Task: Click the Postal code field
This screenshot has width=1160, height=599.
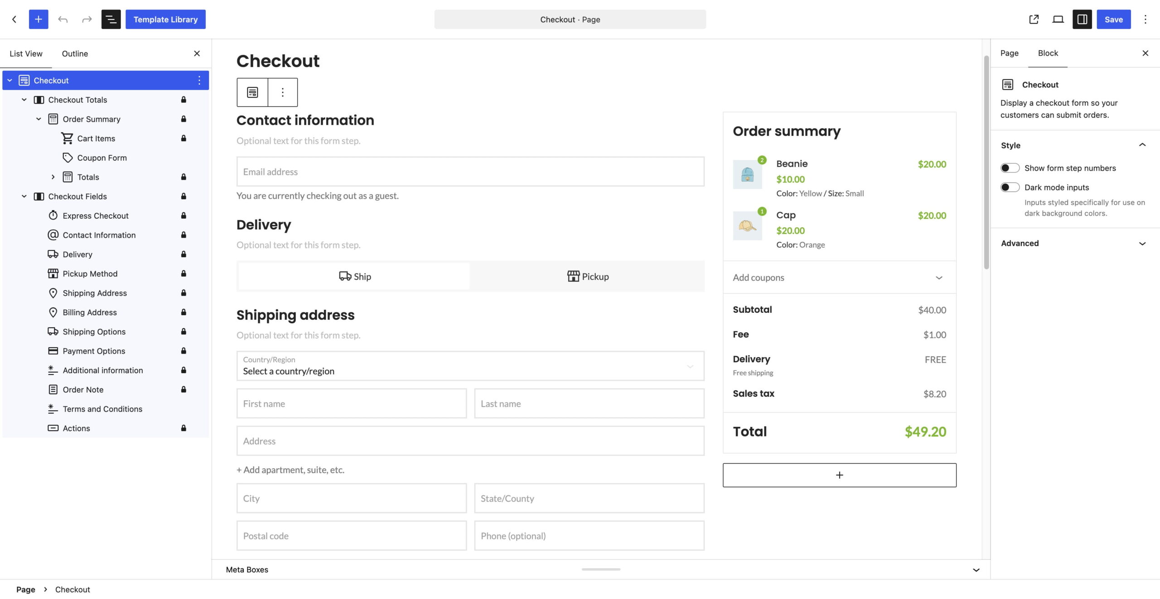Action: point(352,536)
